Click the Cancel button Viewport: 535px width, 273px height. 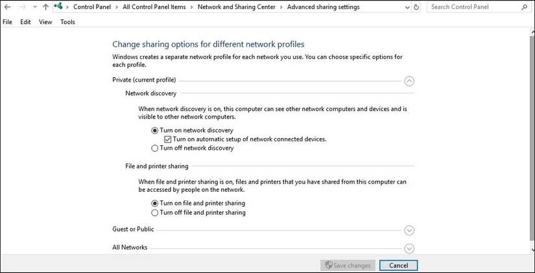point(398,265)
